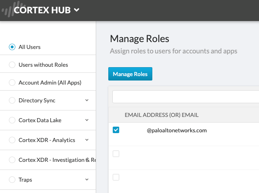
Task: Expand the Traps chevron
Action: coord(87,180)
